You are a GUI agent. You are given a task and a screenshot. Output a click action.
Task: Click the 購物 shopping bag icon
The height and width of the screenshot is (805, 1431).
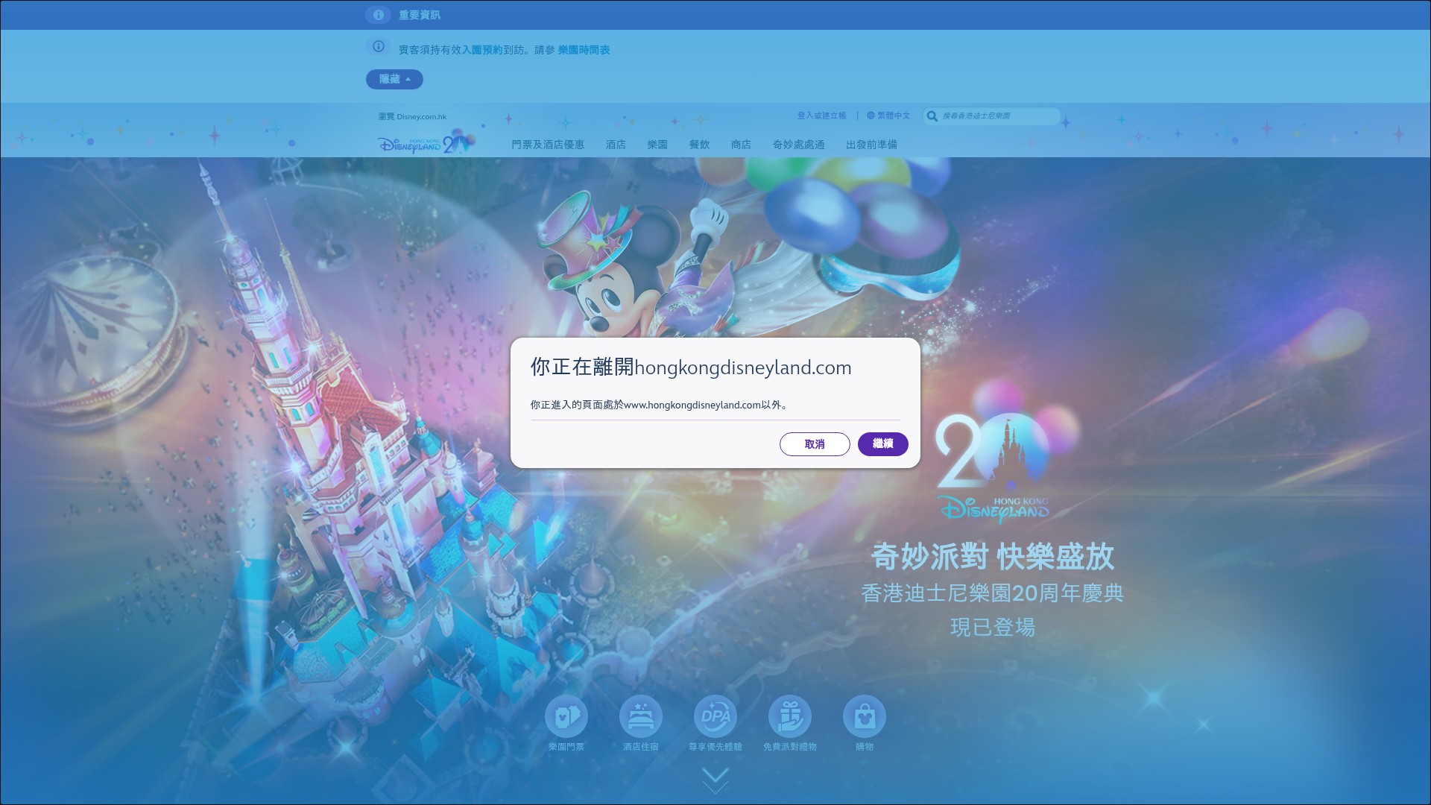pos(865,716)
